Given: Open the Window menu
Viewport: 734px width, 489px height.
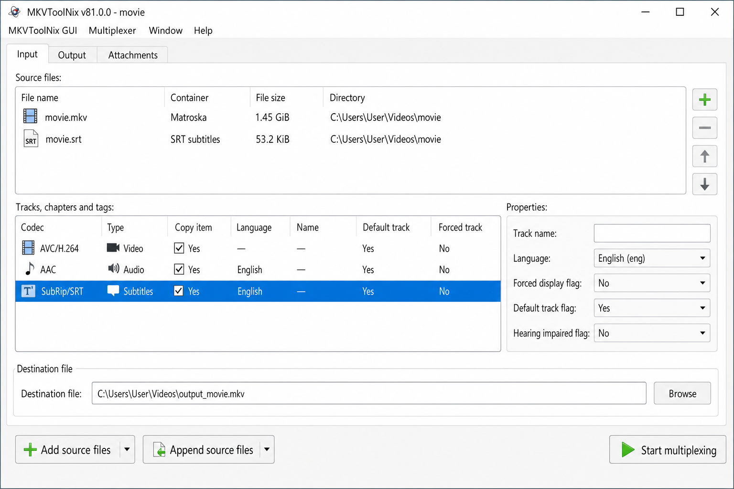Looking at the screenshot, I should point(165,31).
